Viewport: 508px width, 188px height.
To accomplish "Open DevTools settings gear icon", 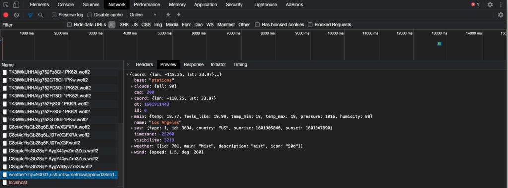I will (490, 5).
